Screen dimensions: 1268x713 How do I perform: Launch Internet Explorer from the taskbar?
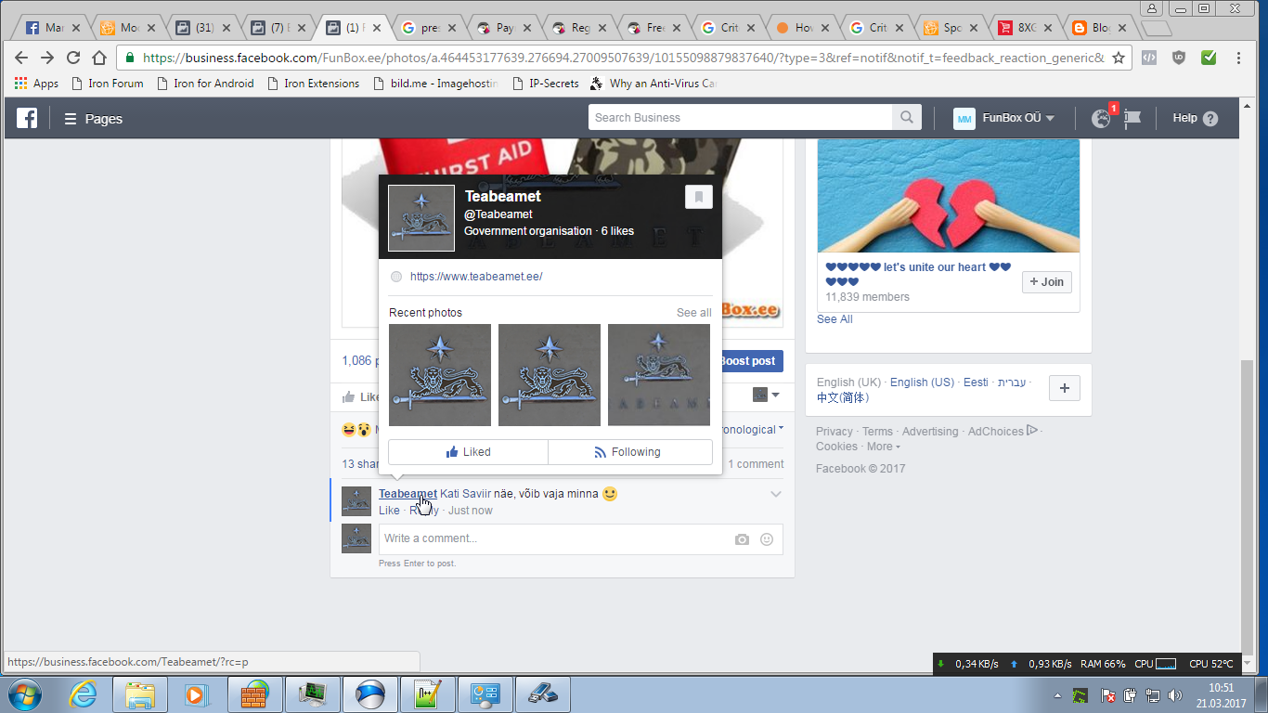(x=83, y=694)
